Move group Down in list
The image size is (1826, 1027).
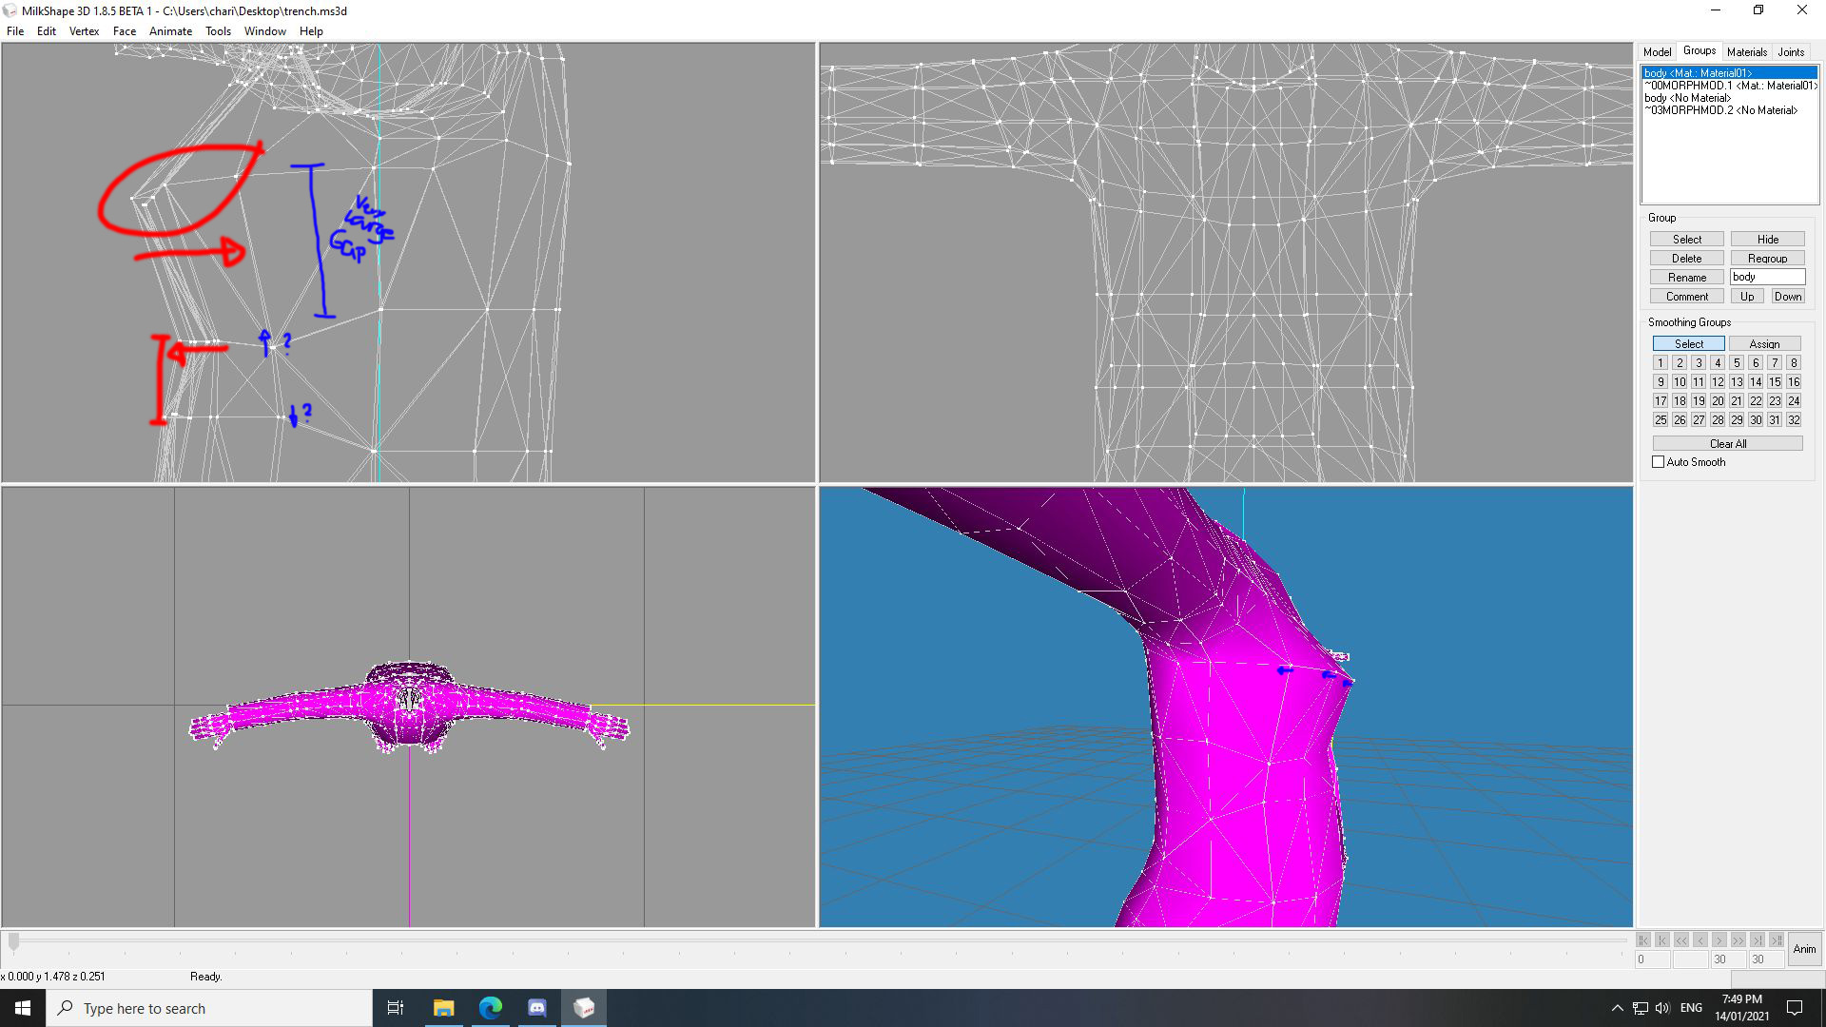[1787, 297]
